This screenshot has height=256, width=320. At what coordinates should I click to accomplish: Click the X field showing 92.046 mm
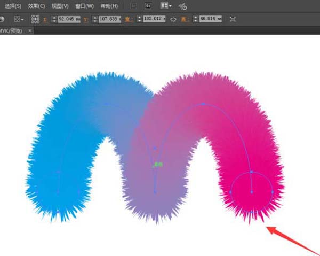click(x=69, y=19)
